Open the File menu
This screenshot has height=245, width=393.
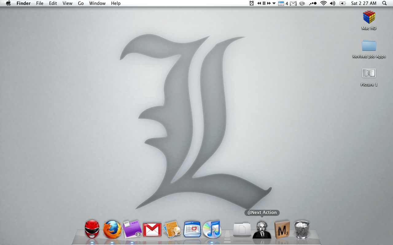40,3
